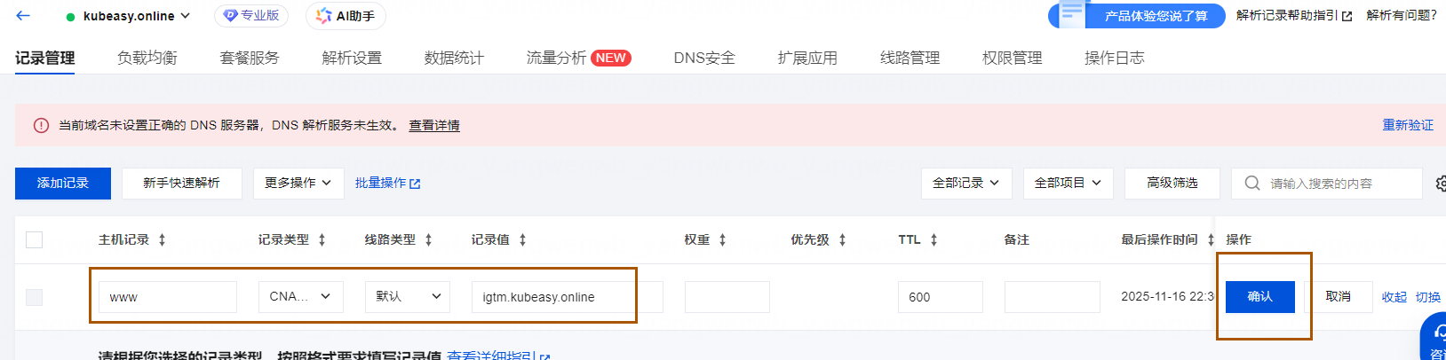1446x360 pixels.
Task: Switch to the DNS安全 tab
Action: click(x=704, y=58)
